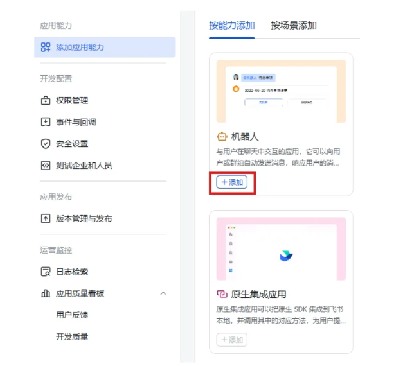Click the 权限管理 lock icon

pos(46,100)
